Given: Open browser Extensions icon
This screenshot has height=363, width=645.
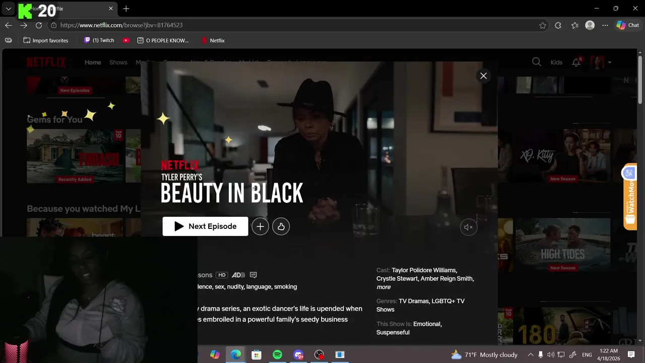Looking at the screenshot, I should 558,25.
